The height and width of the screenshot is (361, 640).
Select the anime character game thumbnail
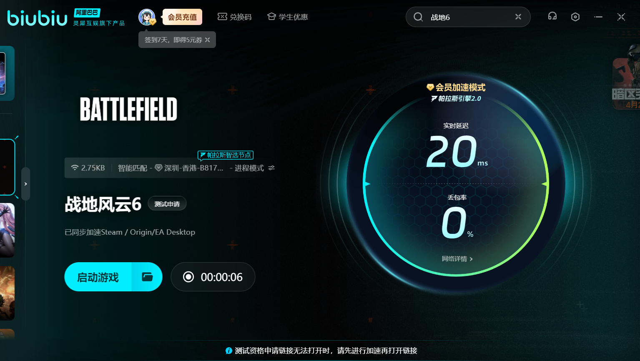click(7, 230)
